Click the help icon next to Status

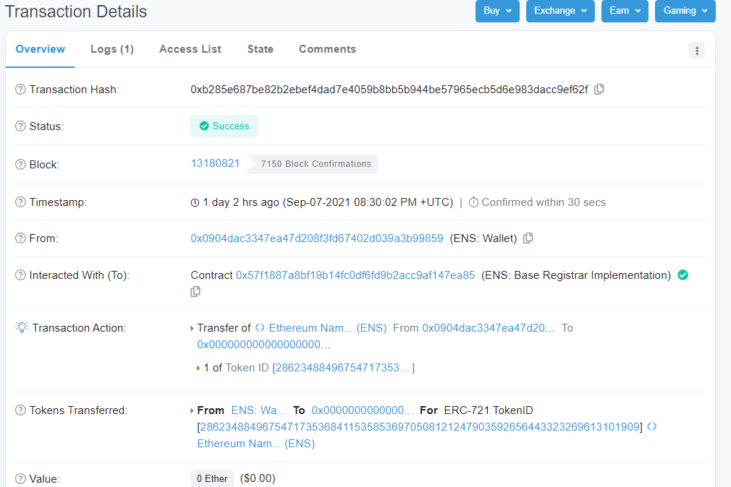click(x=20, y=126)
